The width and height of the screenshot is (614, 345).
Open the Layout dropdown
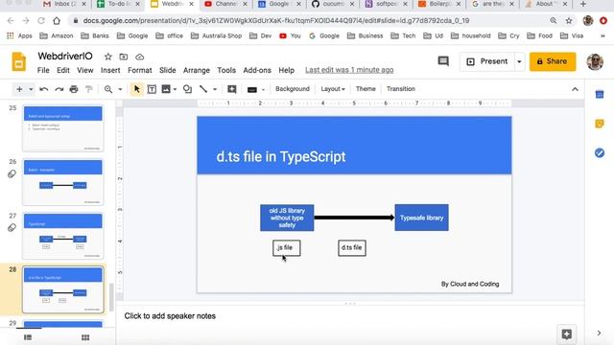click(333, 89)
